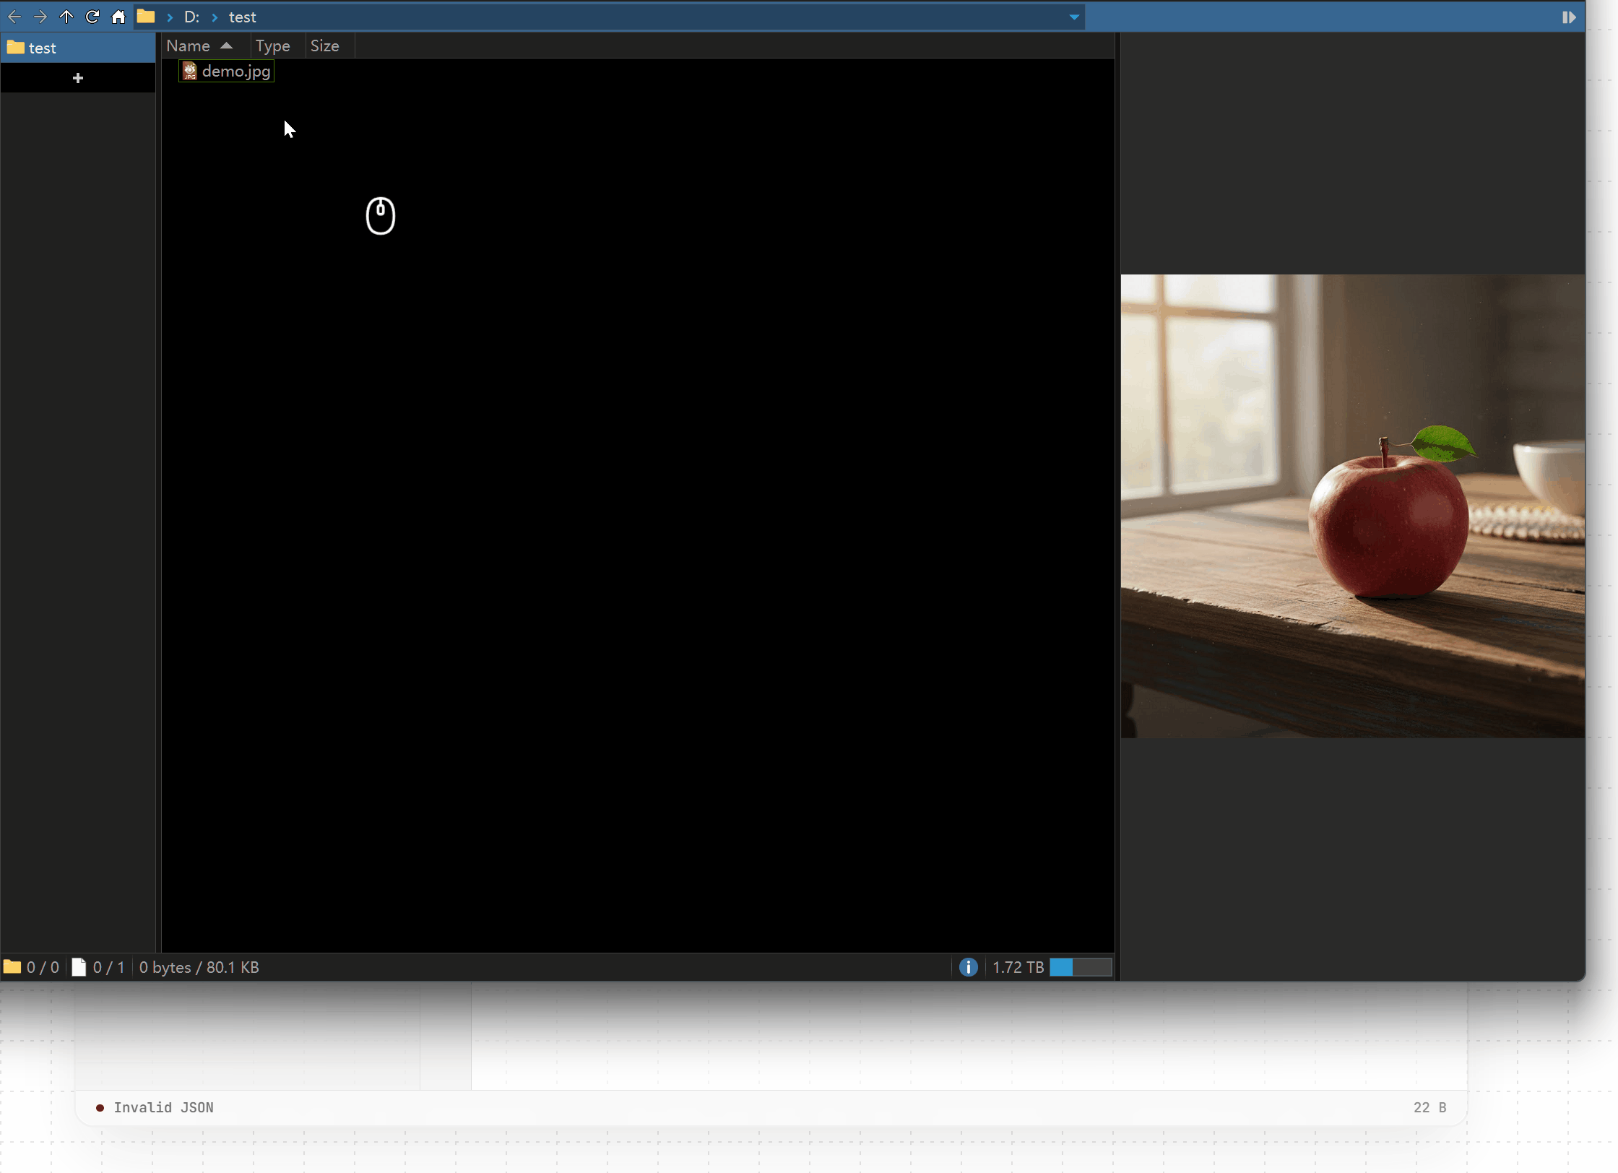Click the breadcrumb chevron after D:
The image size is (1618, 1173).
tap(214, 17)
